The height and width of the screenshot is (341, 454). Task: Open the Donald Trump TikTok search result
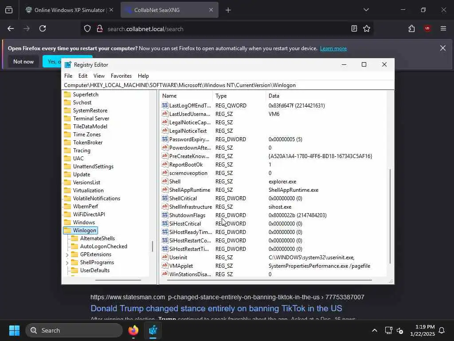[216, 308]
